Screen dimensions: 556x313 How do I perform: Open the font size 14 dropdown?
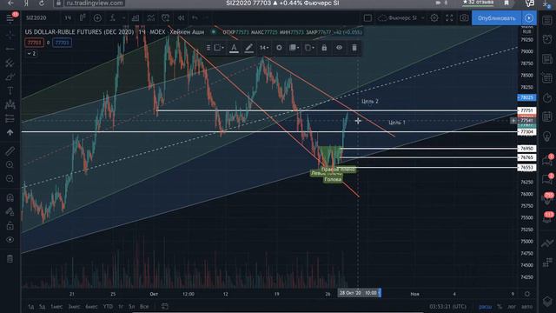pyautogui.click(x=264, y=48)
